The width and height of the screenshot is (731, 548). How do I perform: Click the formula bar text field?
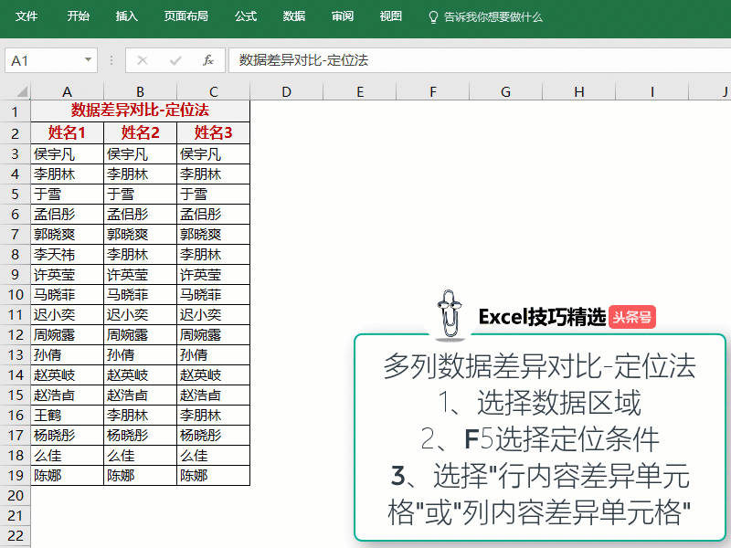pyautogui.click(x=480, y=60)
